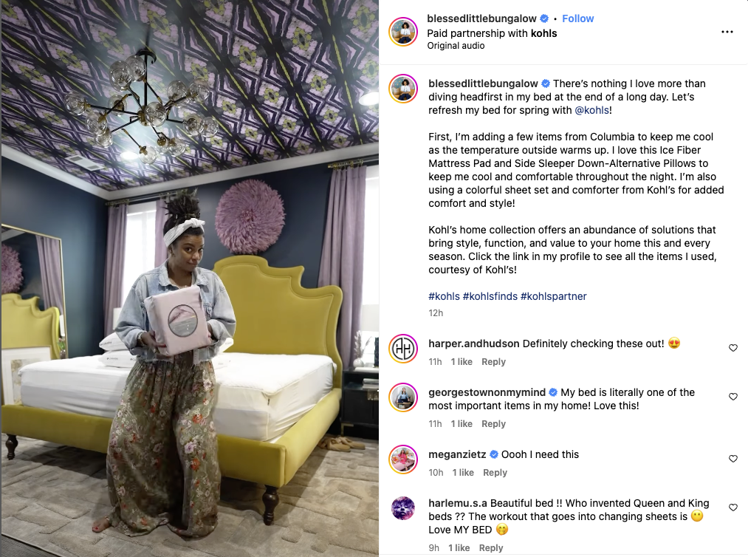Reply to meganzietz's comment
Image resolution: width=748 pixels, height=557 pixels.
tap(495, 473)
